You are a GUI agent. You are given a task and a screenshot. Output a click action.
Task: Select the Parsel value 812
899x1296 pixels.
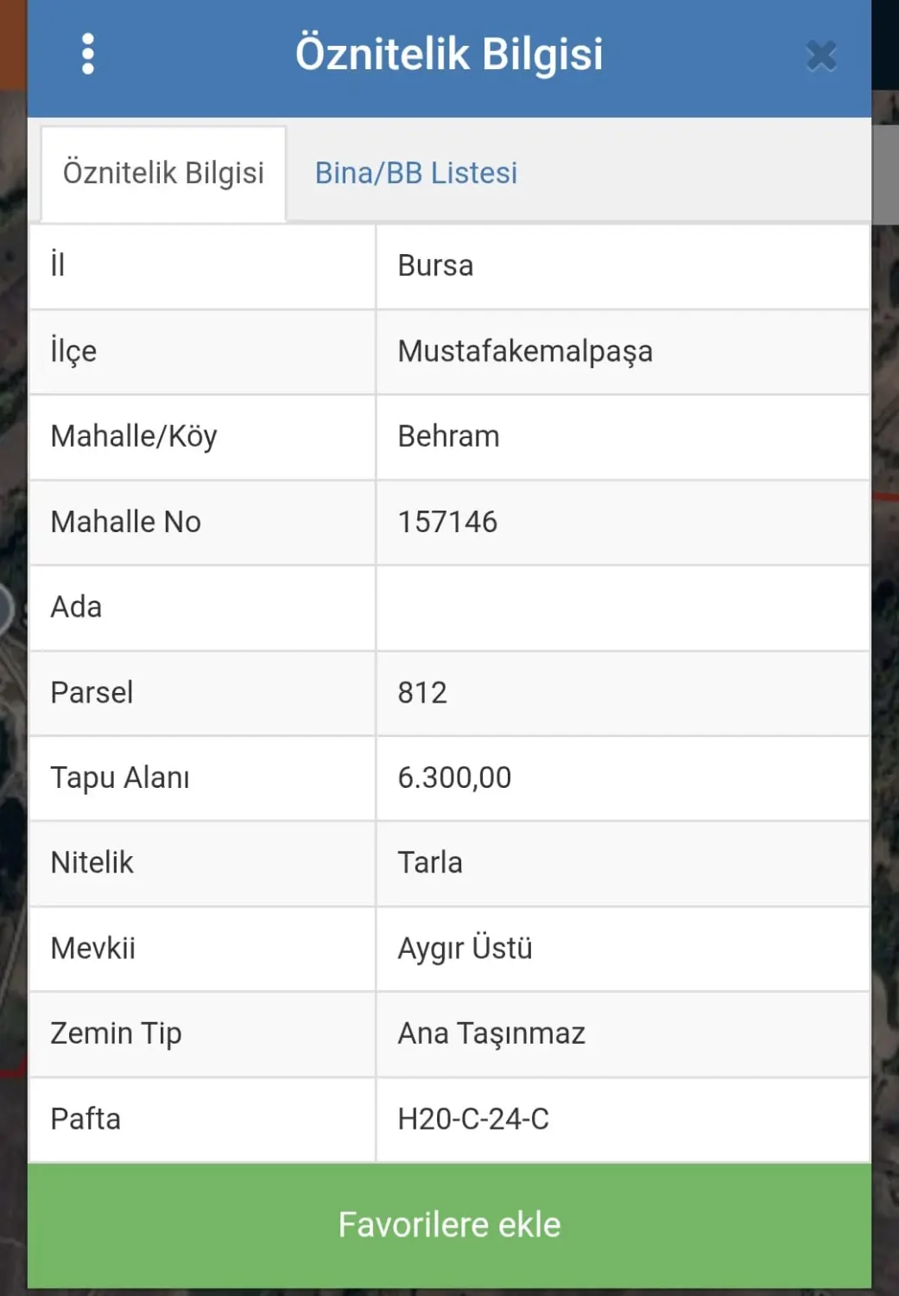(422, 692)
